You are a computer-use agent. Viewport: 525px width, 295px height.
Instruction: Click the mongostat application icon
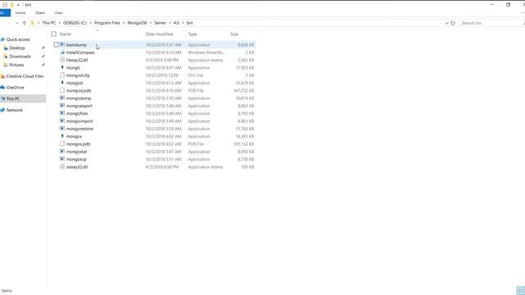(62, 152)
